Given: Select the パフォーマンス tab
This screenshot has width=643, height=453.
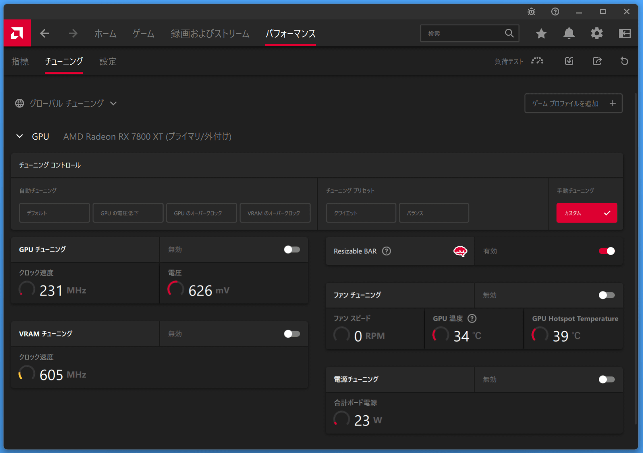Looking at the screenshot, I should coord(290,34).
